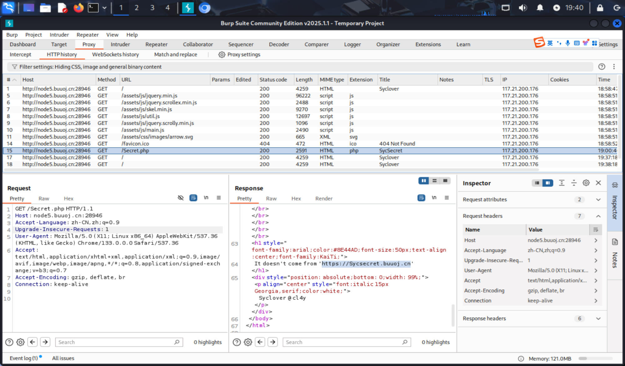Click the filter funnel icon
The width and height of the screenshot is (625, 366).
pos(14,67)
